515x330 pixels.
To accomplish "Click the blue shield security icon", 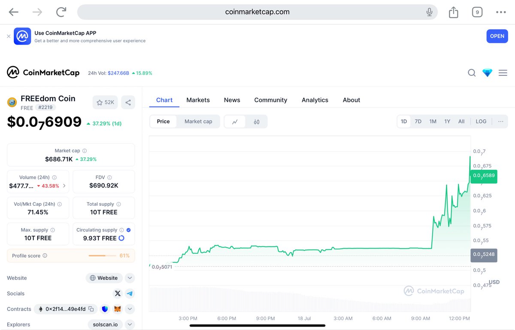I will coord(105,309).
